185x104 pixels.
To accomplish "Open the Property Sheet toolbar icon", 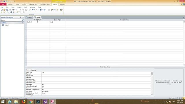I will (x=17, y=12).
